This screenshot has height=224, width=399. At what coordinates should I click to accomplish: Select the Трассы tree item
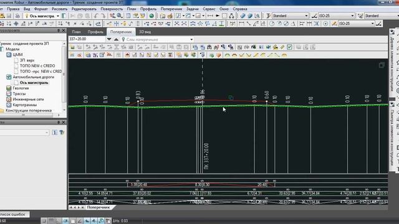19,94
